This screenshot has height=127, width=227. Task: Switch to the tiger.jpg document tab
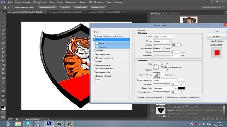pyautogui.click(x=105, y=12)
